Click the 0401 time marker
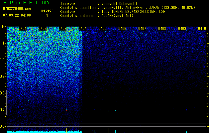 [23, 29]
